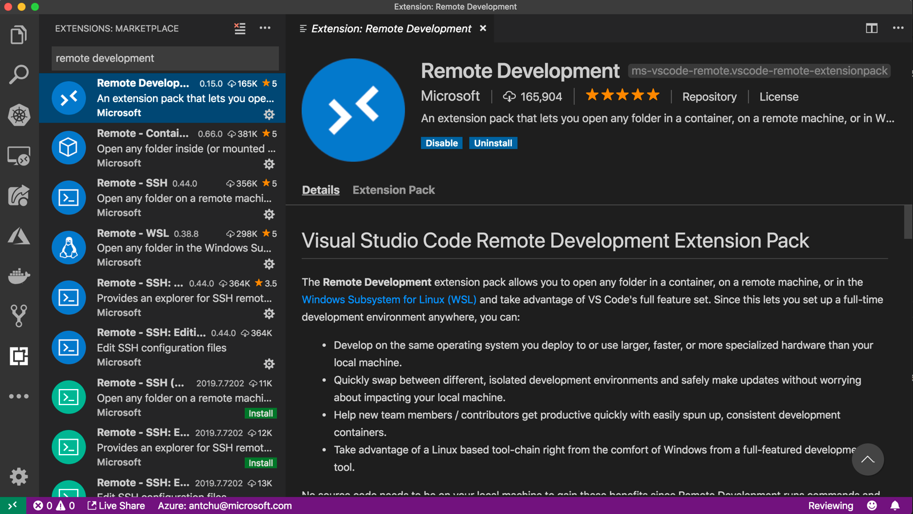
Task: Open the Live Share view icon
Action: [19, 196]
